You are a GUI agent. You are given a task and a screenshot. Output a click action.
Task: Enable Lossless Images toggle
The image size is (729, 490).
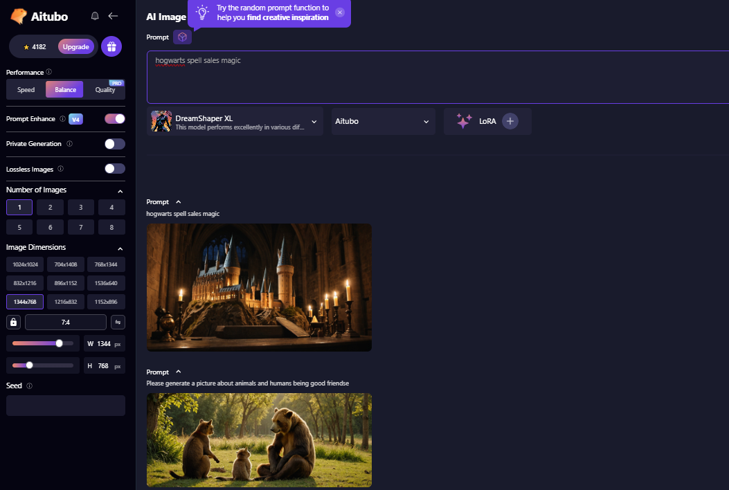coord(115,168)
